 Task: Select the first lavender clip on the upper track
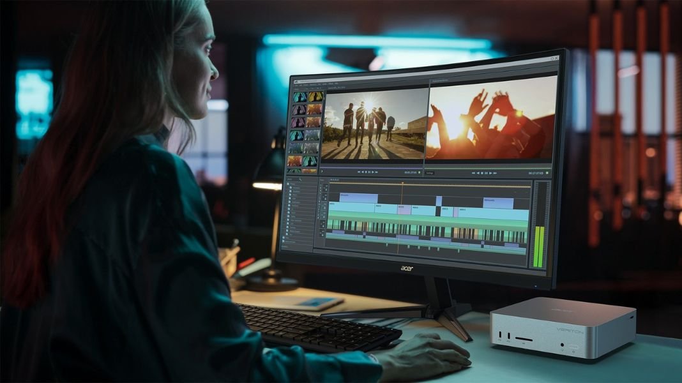click(358, 198)
